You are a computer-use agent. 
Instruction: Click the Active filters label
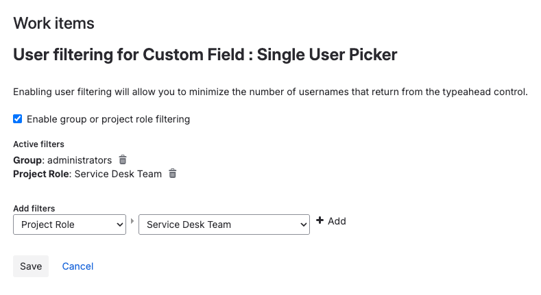tap(38, 144)
